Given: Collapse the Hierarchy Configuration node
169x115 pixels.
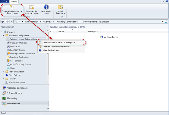Looking at the screenshot, I should [x=3, y=35].
